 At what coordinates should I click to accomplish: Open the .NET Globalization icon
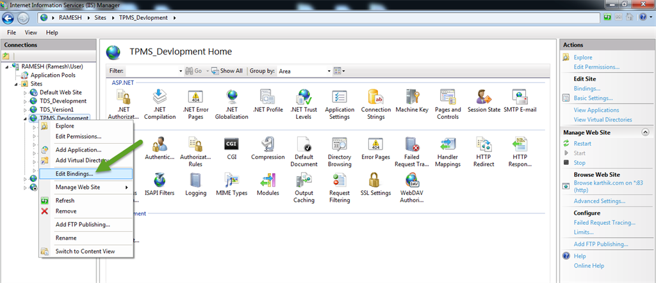point(232,105)
